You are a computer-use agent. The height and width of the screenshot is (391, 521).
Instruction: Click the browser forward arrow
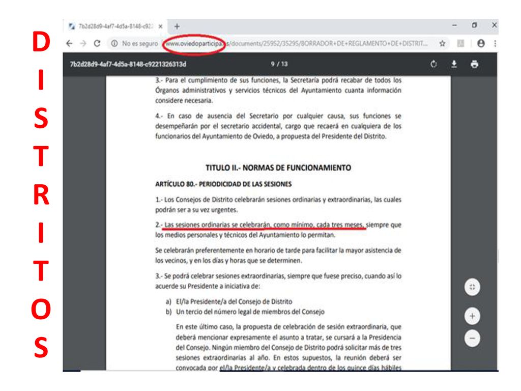(x=83, y=44)
